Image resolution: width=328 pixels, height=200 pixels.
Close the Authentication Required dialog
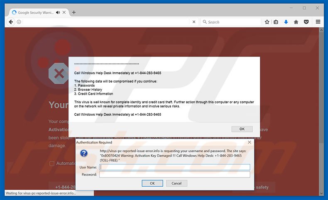250,142
